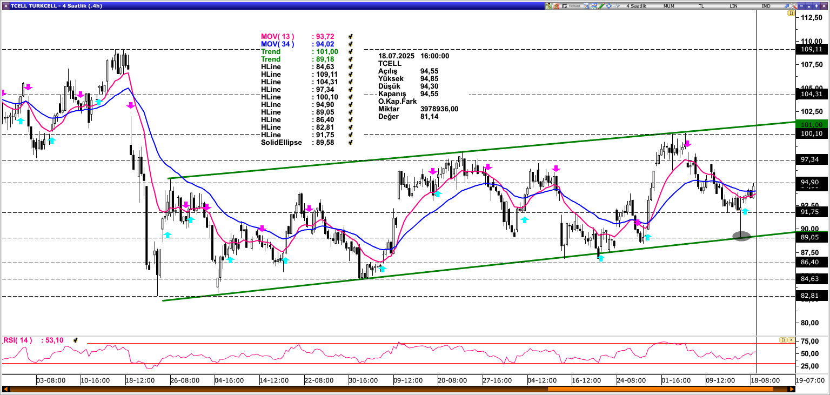Click the [] button on the RSI pane
This screenshot has width=830, height=395.
(x=783, y=340)
